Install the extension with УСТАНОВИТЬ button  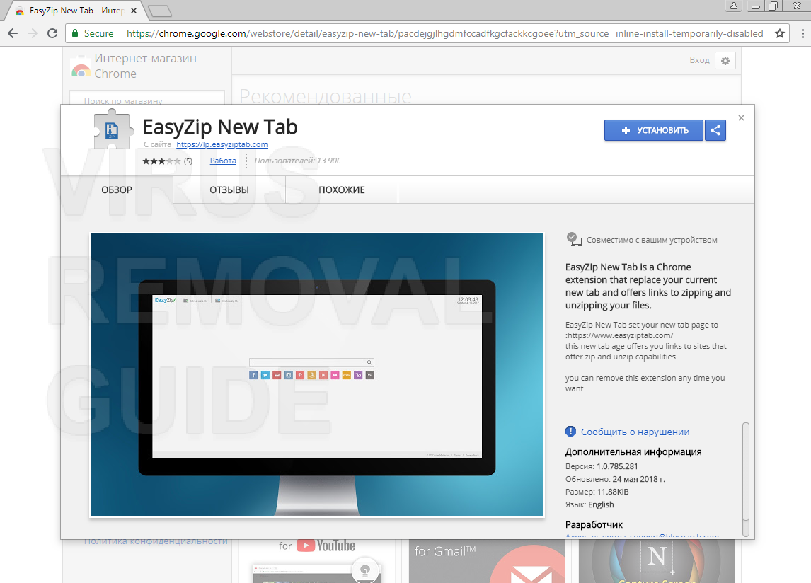pos(654,130)
